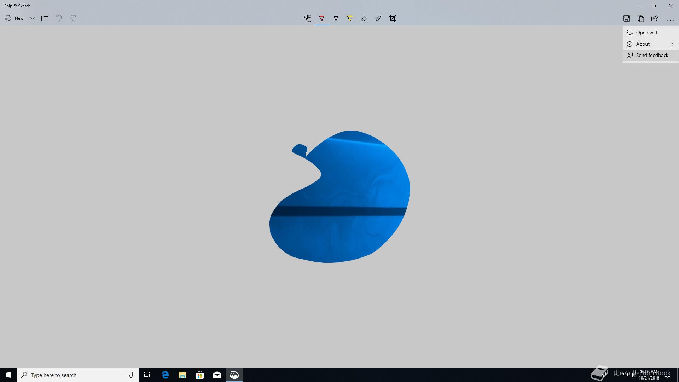The width and height of the screenshot is (679, 382).
Task: Open File Explorer from the taskbar
Action: tap(182, 375)
